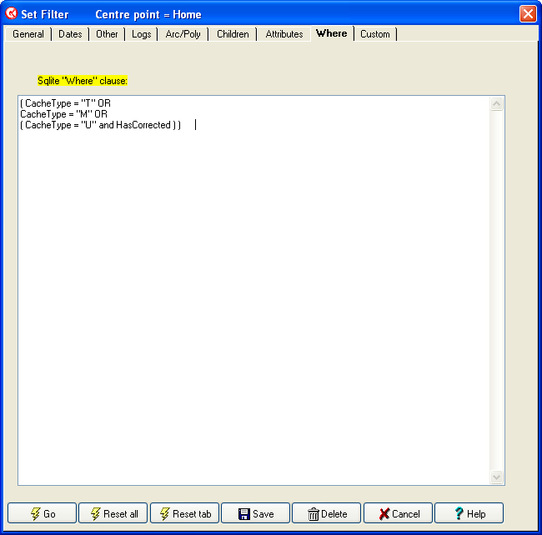Click the first line CacheType = "T" OR

click(x=65, y=103)
